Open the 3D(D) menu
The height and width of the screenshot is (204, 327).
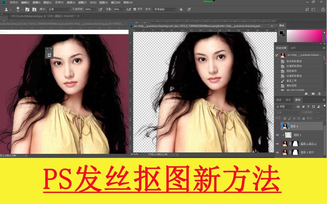(93, 3)
